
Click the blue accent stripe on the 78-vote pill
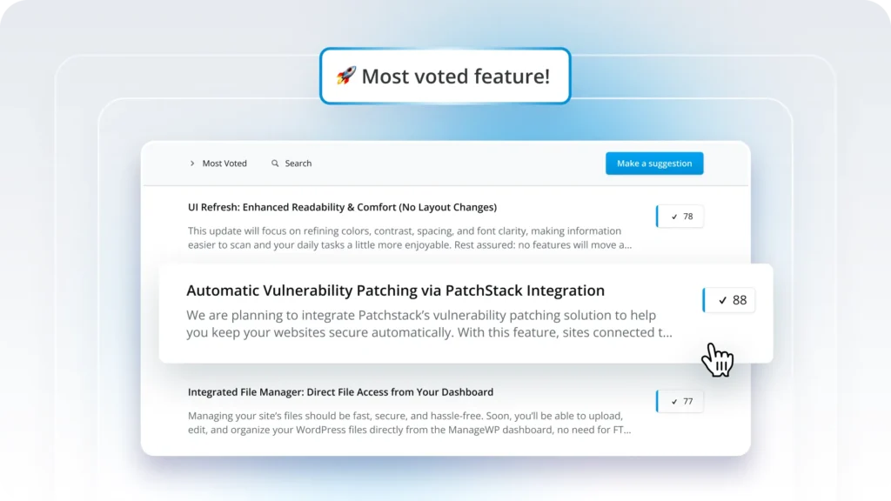(655, 216)
